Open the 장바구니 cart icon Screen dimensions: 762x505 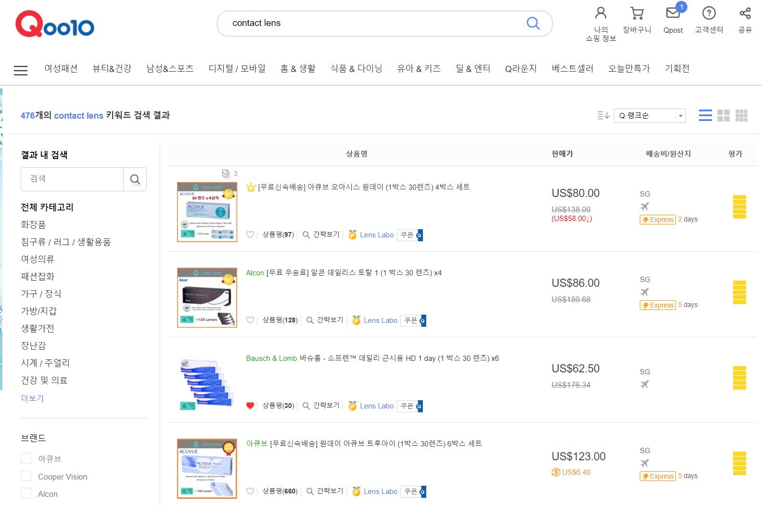[x=637, y=13]
